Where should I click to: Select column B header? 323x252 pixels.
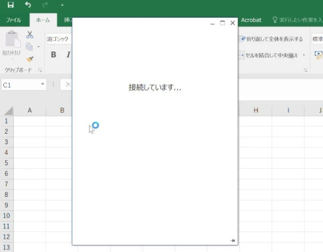62,110
